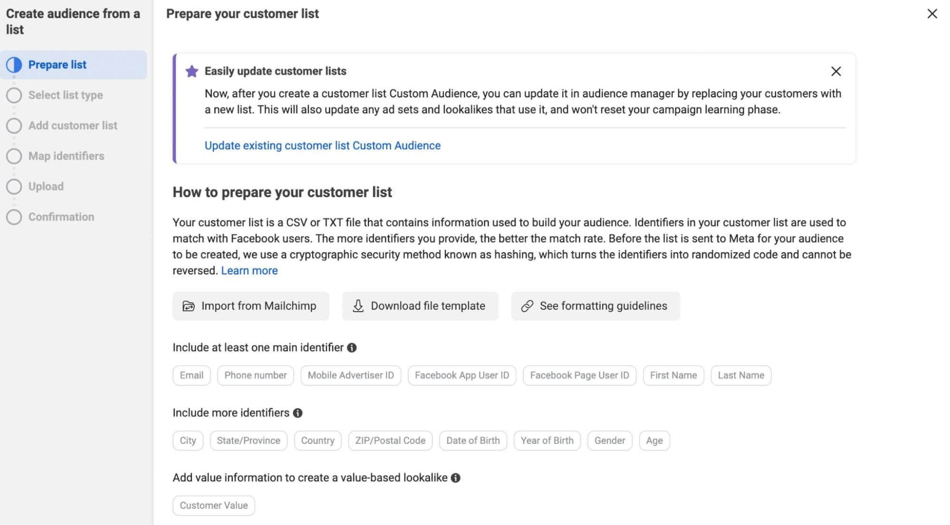The image size is (950, 525).
Task: Select the Select list type step
Action: tap(65, 95)
